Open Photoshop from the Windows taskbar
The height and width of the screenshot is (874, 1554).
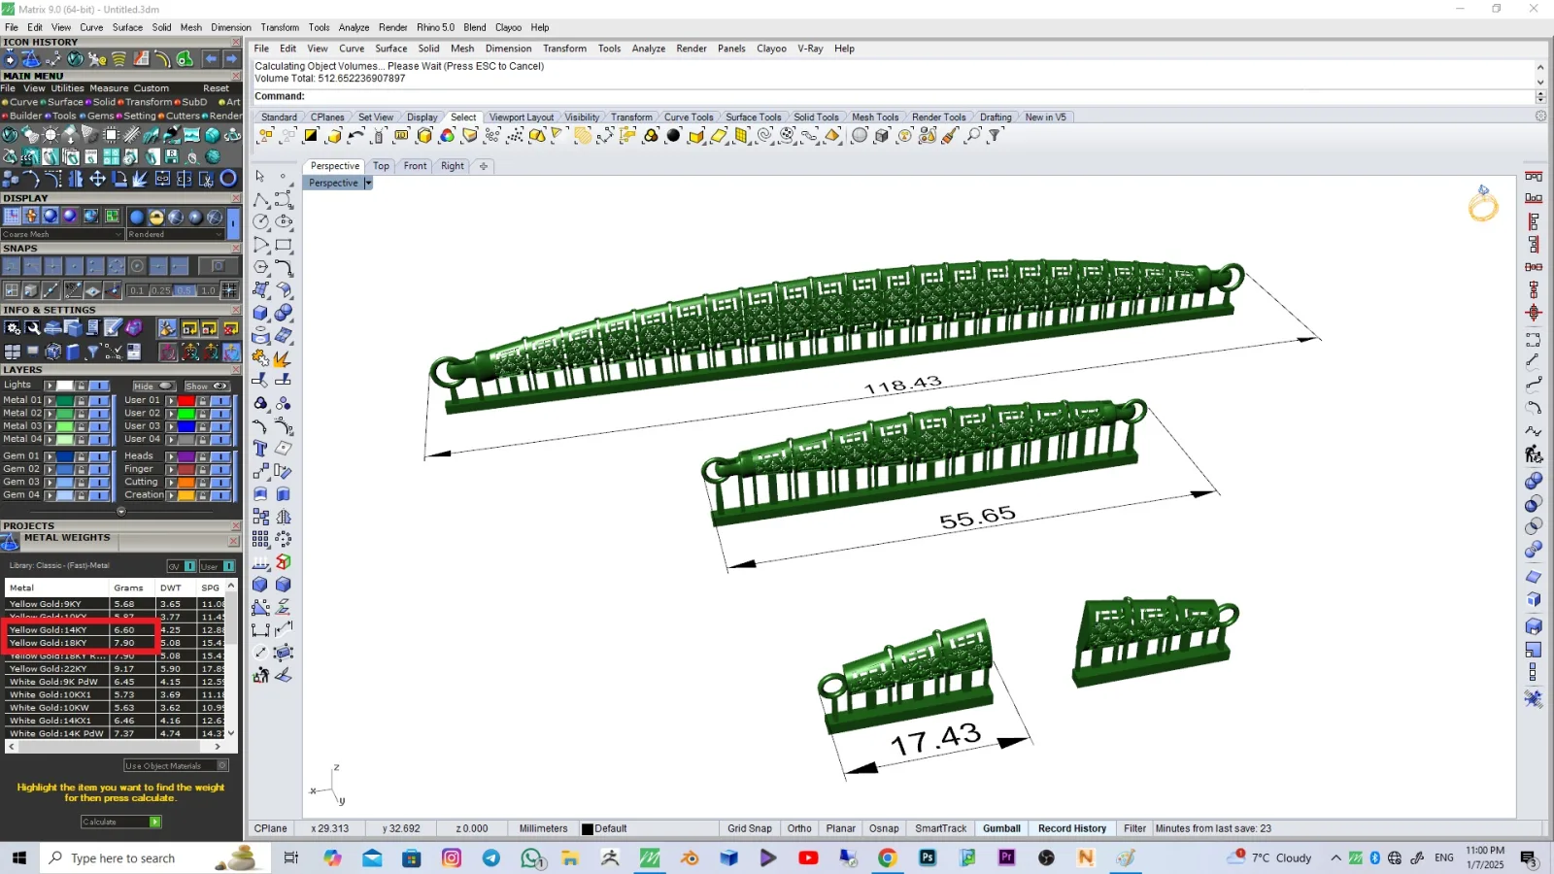click(x=928, y=857)
